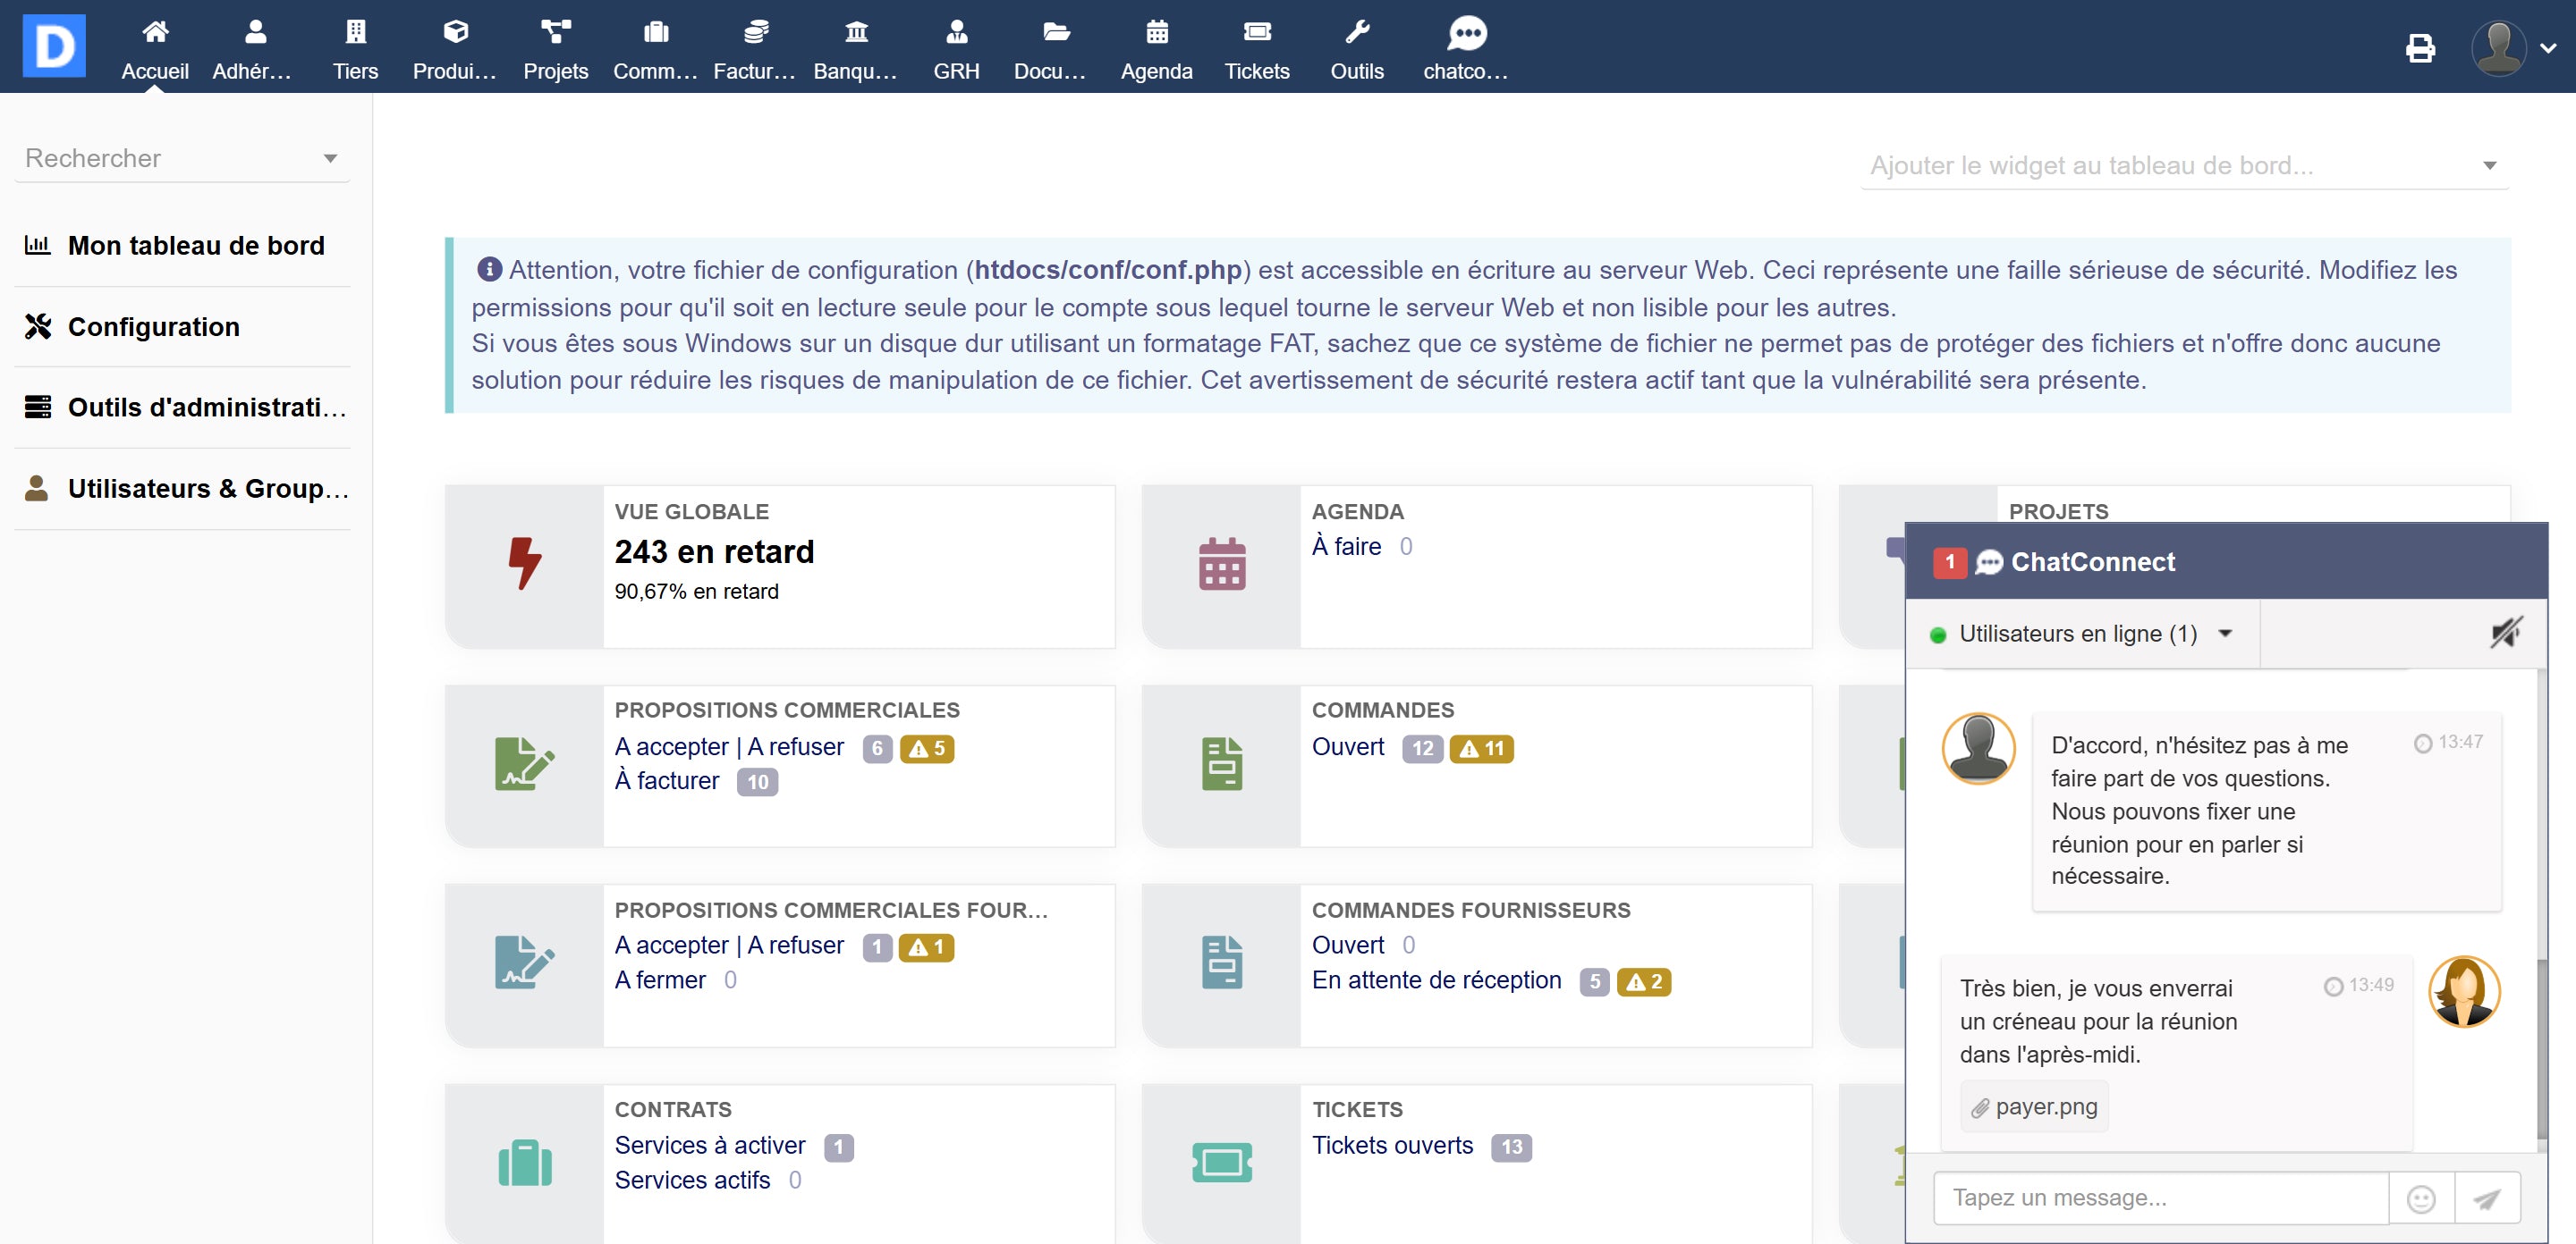The height and width of the screenshot is (1244, 2576).
Task: Click the Vue Globale lightning bolt icon
Action: point(524,565)
